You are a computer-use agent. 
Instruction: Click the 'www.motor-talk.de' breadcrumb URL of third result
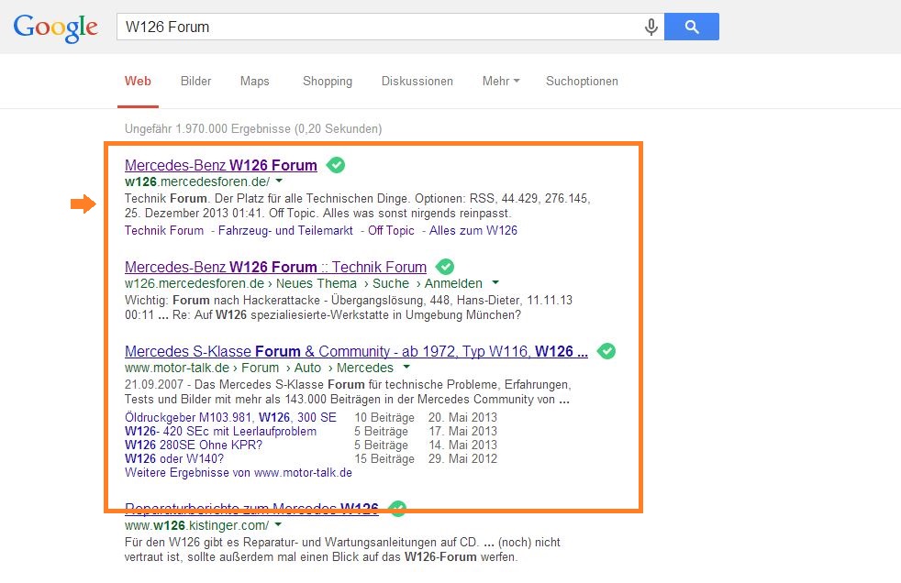pyautogui.click(x=177, y=368)
